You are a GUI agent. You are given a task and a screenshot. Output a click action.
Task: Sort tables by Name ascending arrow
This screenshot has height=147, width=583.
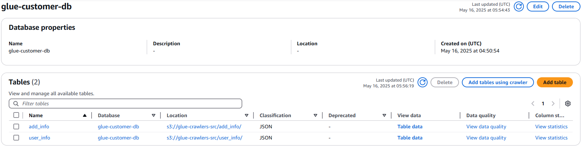click(85, 115)
